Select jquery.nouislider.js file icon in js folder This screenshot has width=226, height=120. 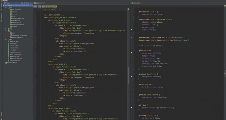(11, 37)
